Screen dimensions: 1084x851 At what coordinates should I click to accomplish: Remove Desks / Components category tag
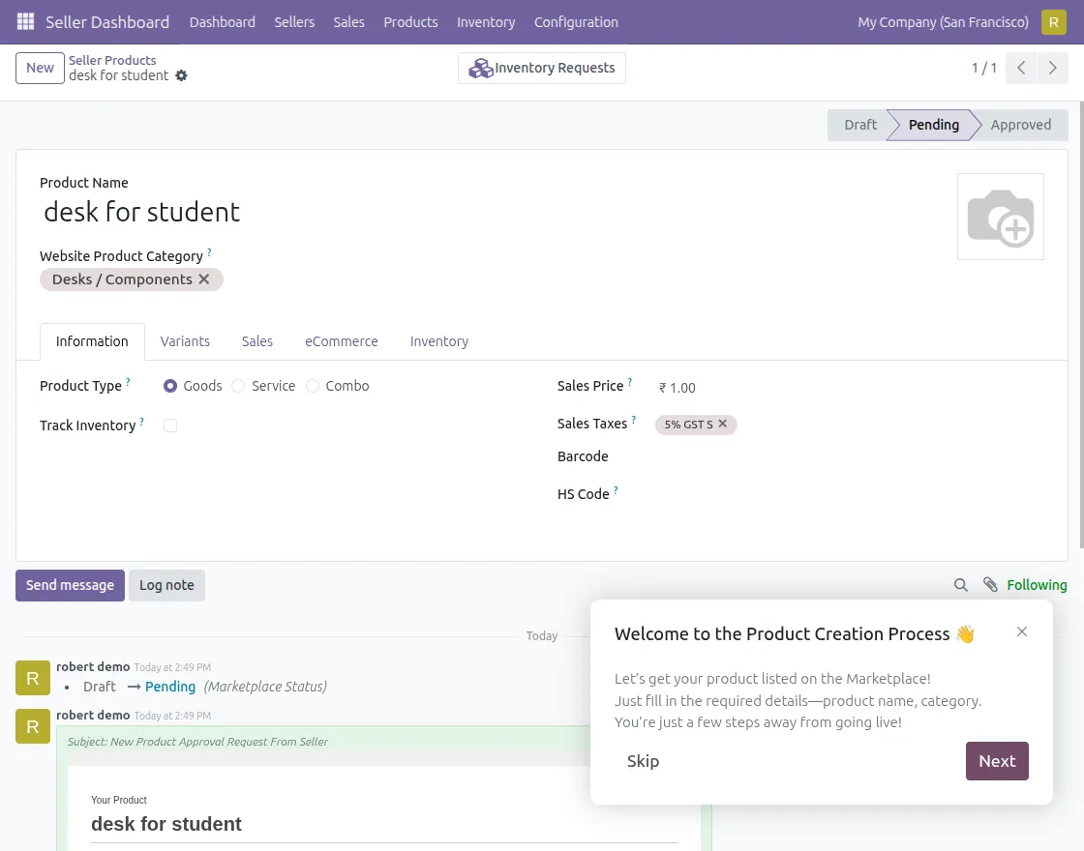tap(204, 279)
